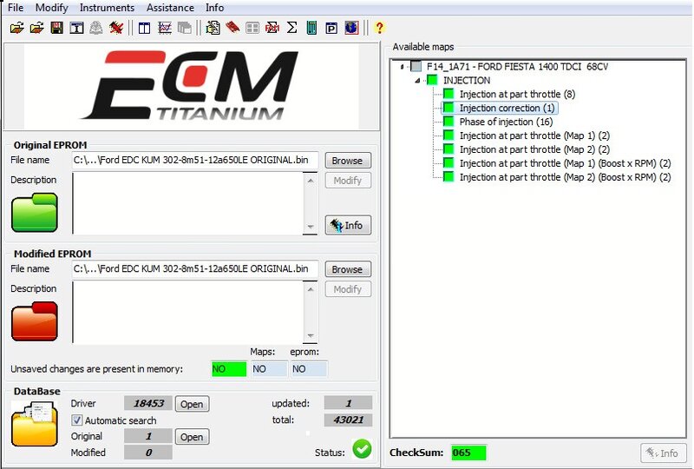The image size is (694, 469).
Task: Click up arrow of Modified EPROM description scrollbar
Action: point(311,289)
